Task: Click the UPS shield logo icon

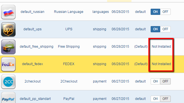Action: pos(8,29)
